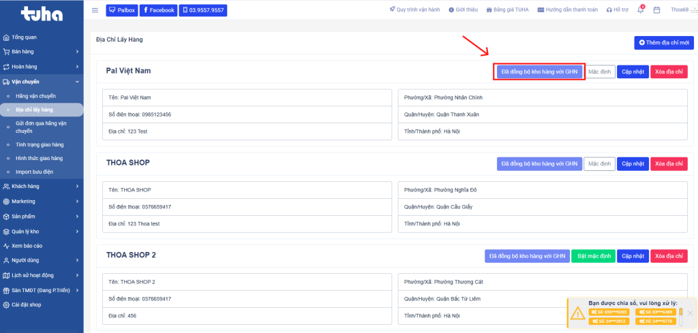
Task: Click Cập nhật for THOA SHOP 2
Action: 633,256
